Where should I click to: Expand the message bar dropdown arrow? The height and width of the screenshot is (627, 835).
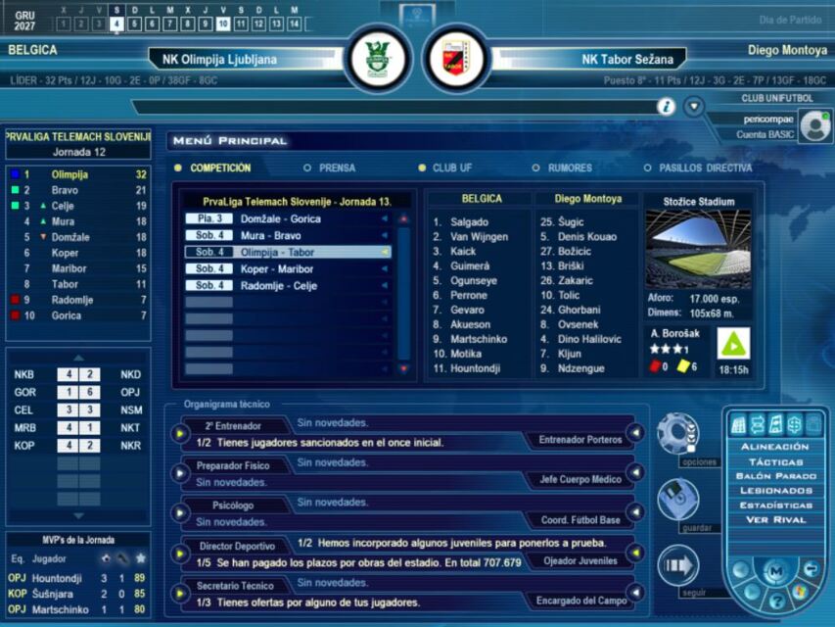[x=694, y=107]
